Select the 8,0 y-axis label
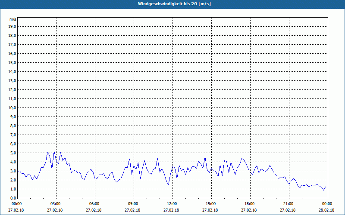The height and width of the screenshot is (215, 345). [13, 126]
